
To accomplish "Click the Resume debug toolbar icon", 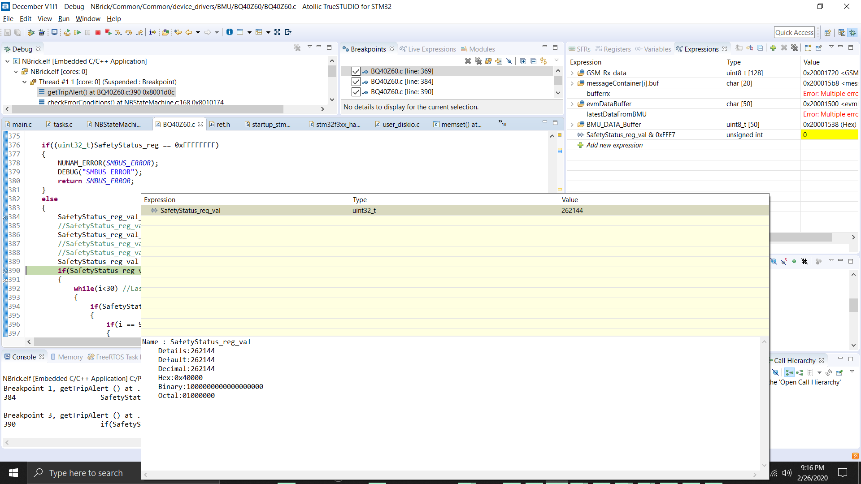I will click(x=77, y=32).
